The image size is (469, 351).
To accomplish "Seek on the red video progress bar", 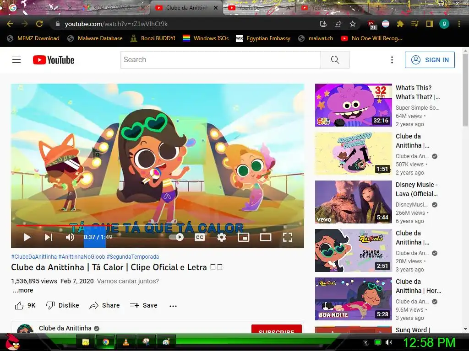I will 158,226.
